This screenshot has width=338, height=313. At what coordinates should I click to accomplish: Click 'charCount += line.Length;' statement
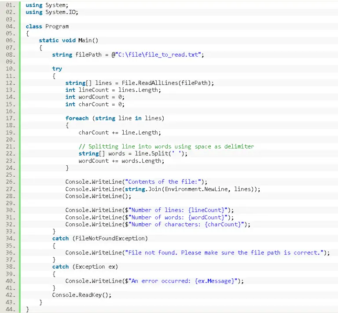[x=120, y=132]
